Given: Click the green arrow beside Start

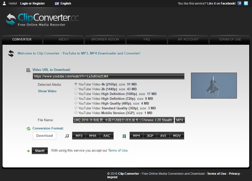Looking at the screenshot, I should point(28,151).
